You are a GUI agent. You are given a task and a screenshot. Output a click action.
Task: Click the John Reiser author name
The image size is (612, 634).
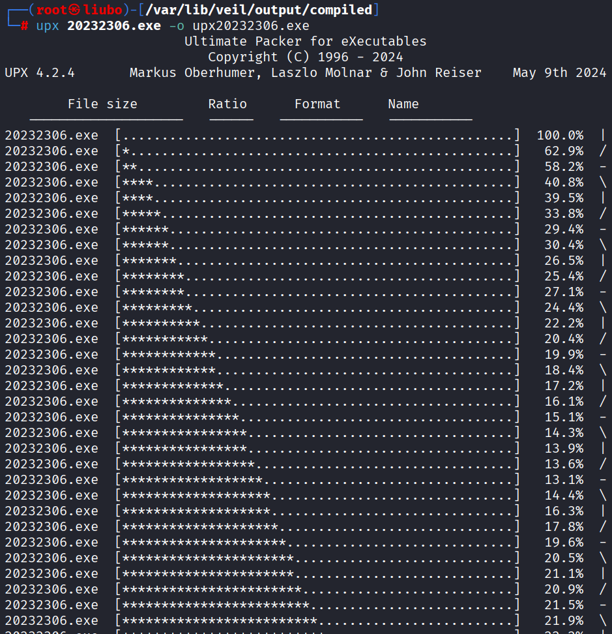click(439, 73)
